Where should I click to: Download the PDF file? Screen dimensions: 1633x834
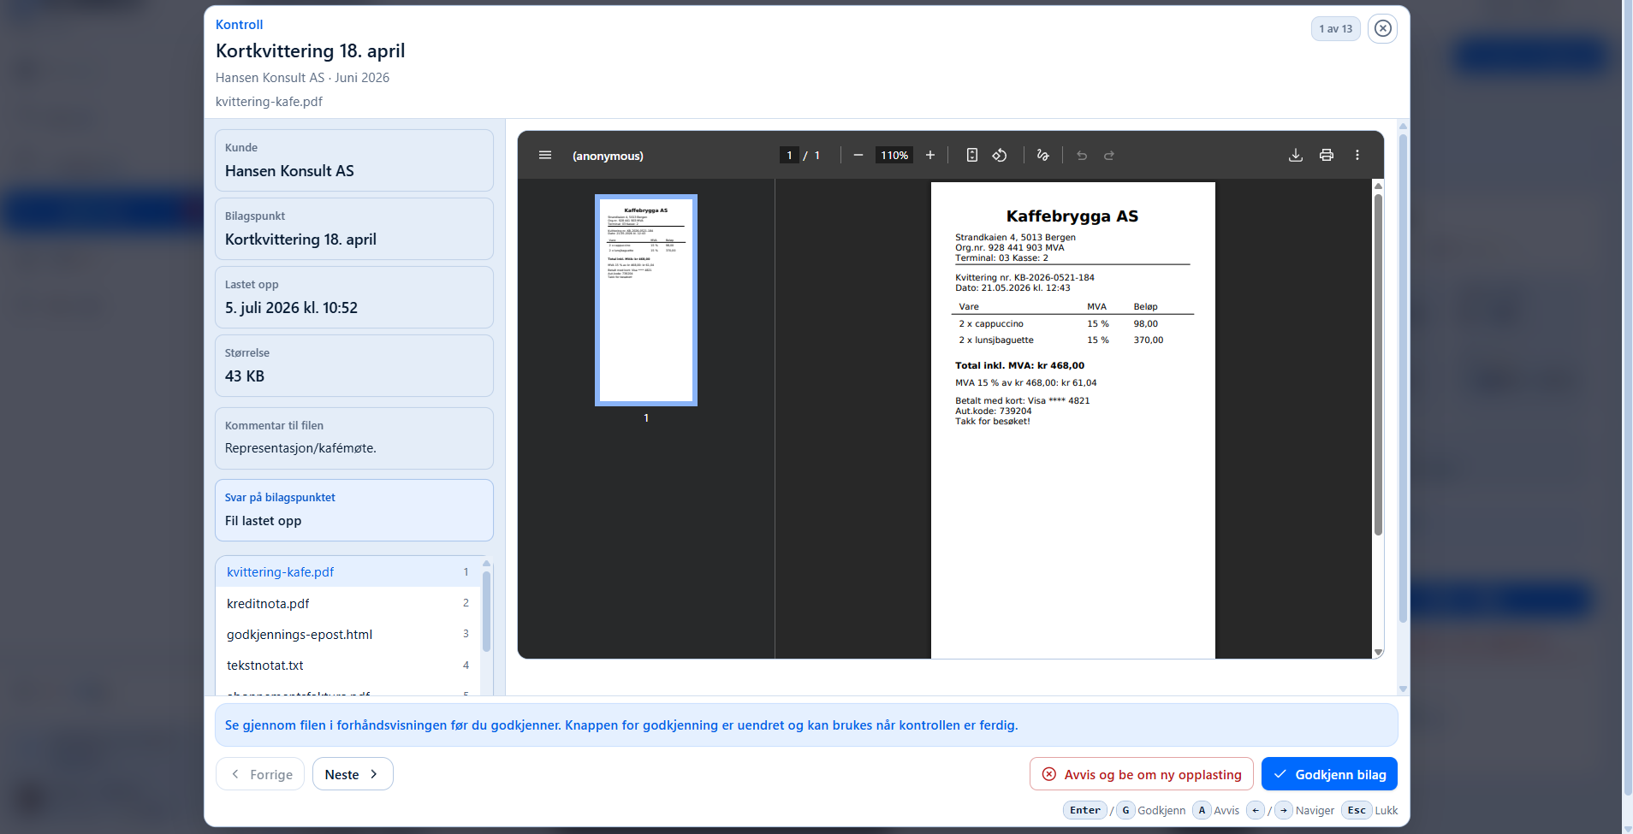point(1296,155)
